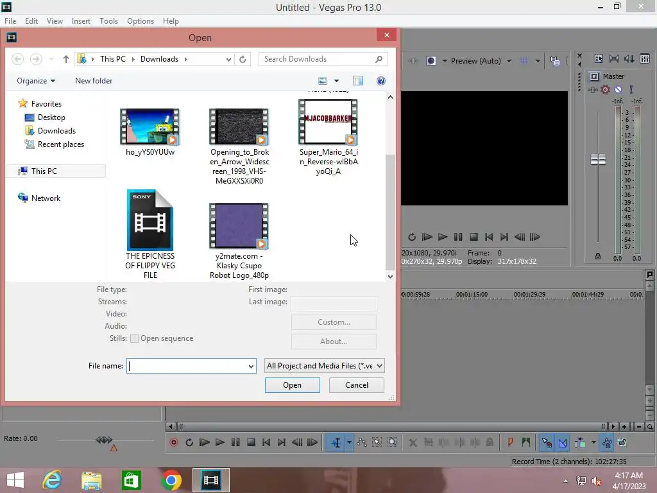Viewport: 657px width, 493px height.
Task: Open the Options menu
Action: coord(141,21)
